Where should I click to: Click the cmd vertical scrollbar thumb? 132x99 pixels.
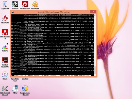(95, 70)
